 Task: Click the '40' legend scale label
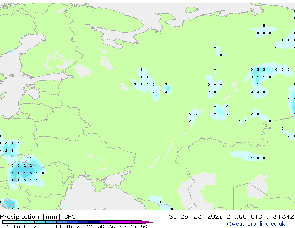pyautogui.click(x=122, y=226)
